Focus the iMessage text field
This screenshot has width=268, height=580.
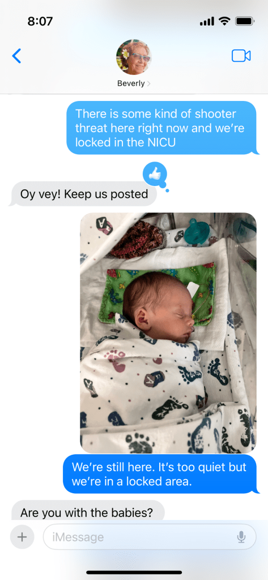(150, 537)
